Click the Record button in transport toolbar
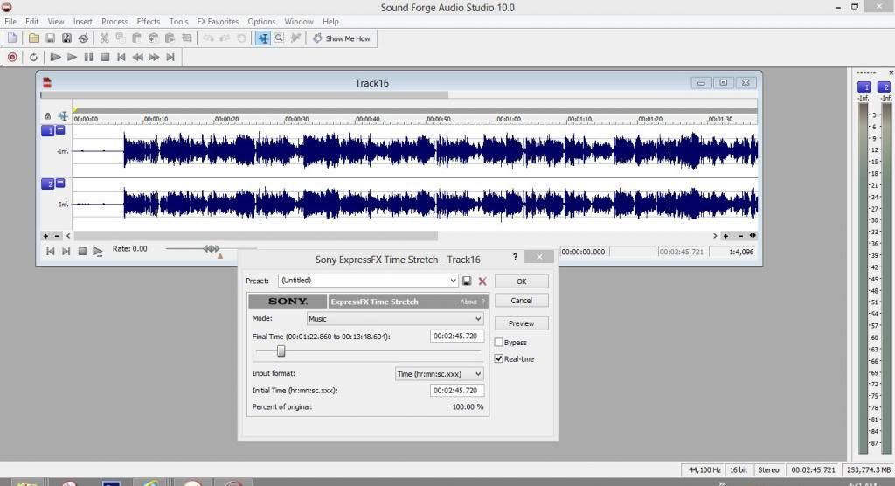 pos(12,58)
